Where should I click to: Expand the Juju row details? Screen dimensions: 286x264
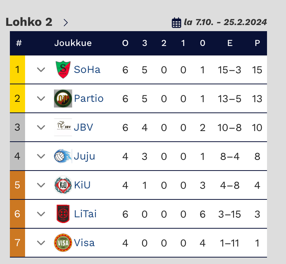point(41,156)
